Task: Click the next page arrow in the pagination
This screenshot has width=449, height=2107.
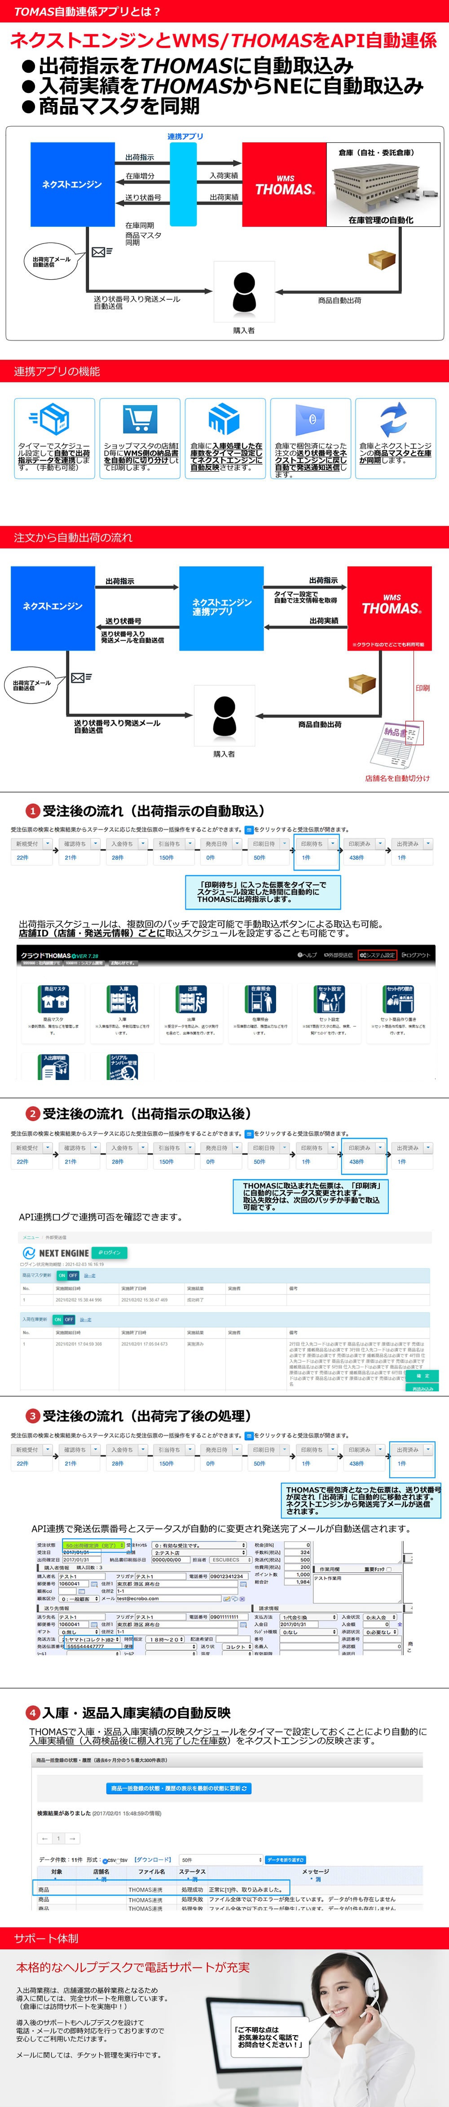Action: 73,1838
